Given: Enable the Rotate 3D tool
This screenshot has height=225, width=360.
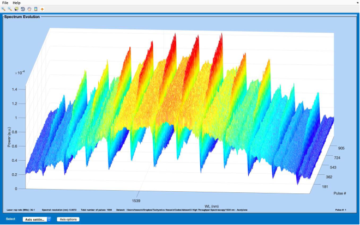Looking at the screenshot, I should [x=22, y=9].
